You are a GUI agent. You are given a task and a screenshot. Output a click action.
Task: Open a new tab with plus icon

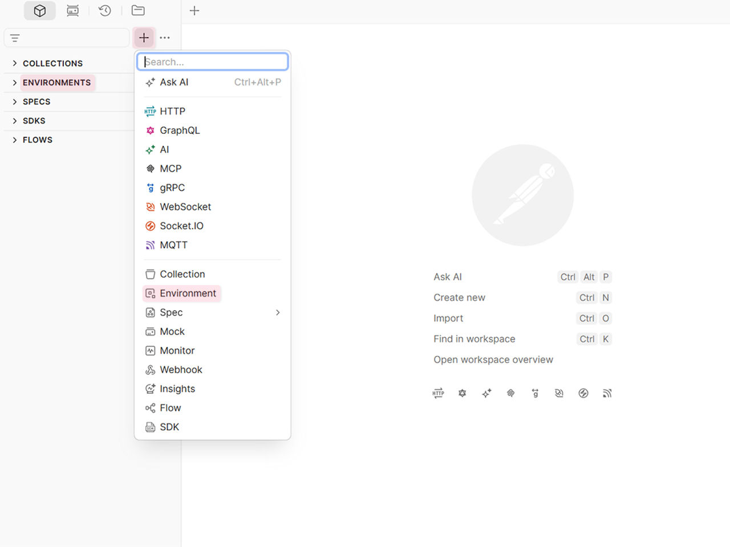tap(194, 11)
